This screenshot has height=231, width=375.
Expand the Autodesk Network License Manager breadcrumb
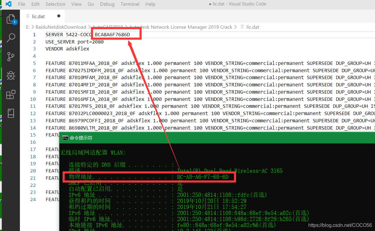coord(180,27)
